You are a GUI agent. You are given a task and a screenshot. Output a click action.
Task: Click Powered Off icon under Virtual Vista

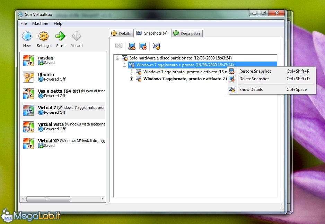[41, 129]
